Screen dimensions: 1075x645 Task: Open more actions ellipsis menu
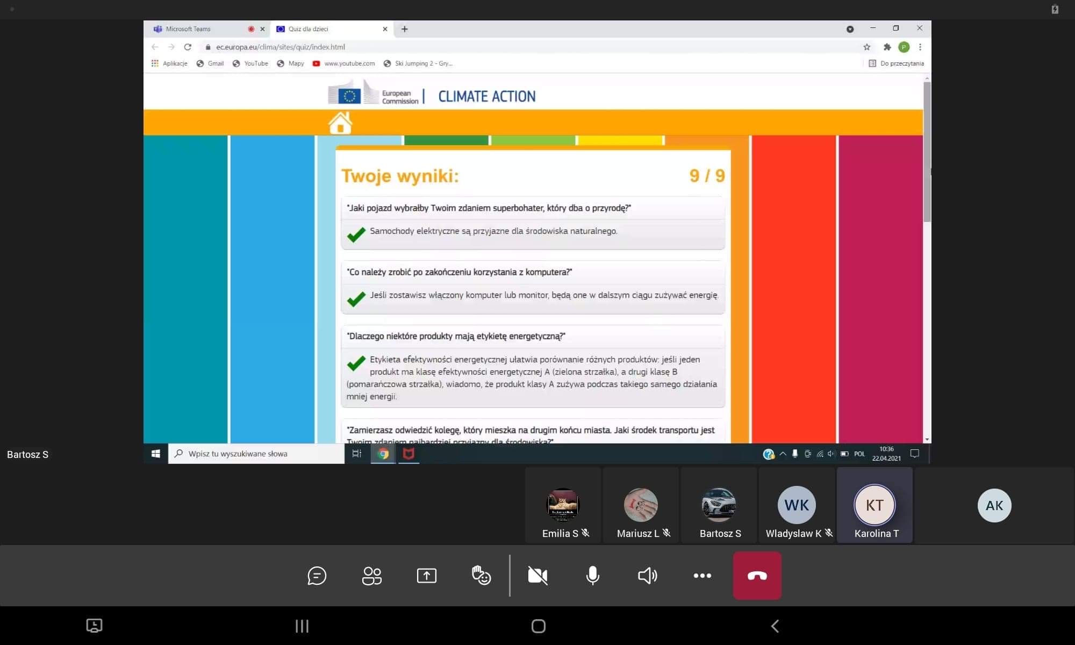(702, 576)
